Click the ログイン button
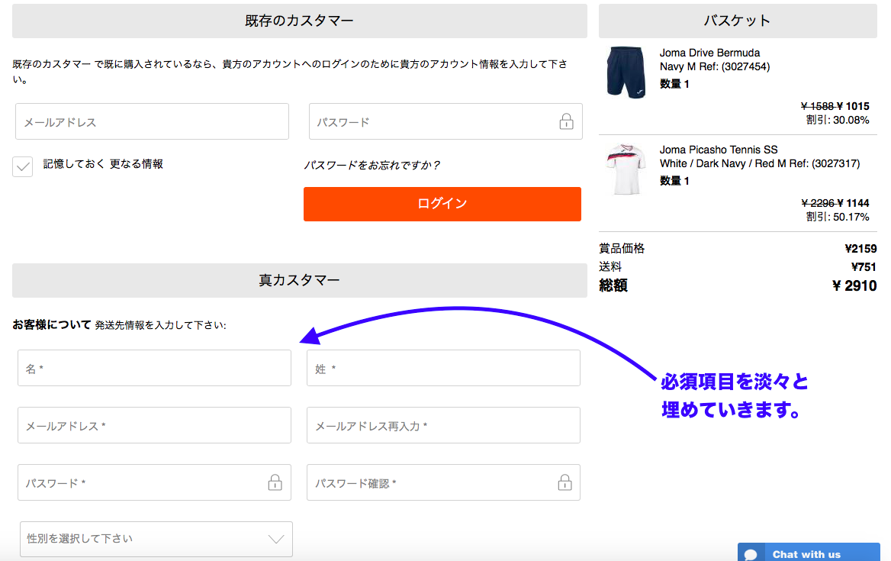The image size is (891, 561). (x=442, y=204)
